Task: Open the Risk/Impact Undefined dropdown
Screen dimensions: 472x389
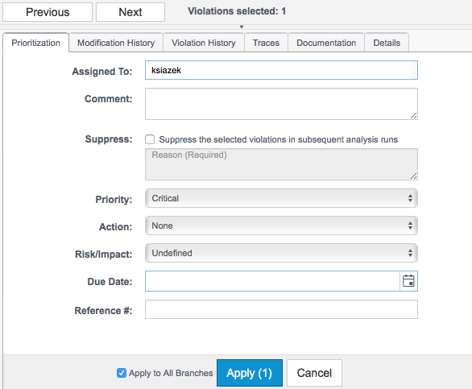Action: [x=281, y=253]
